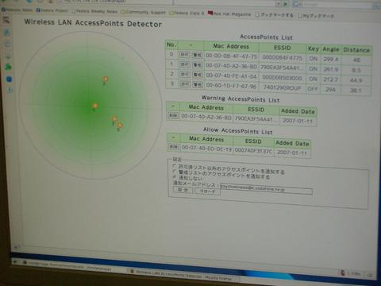Open the Fedora Weekly News bookmark

tap(94, 11)
